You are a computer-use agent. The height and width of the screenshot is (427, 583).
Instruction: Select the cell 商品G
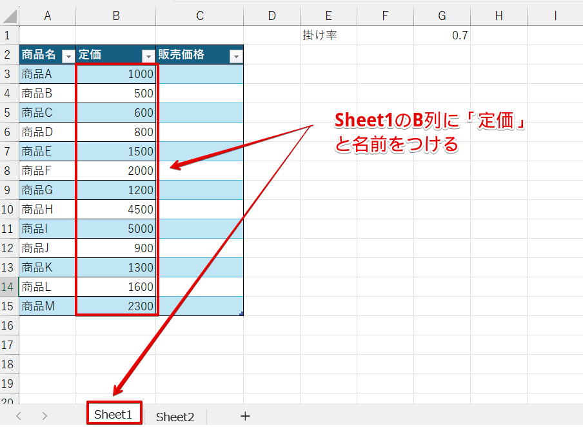[47, 190]
